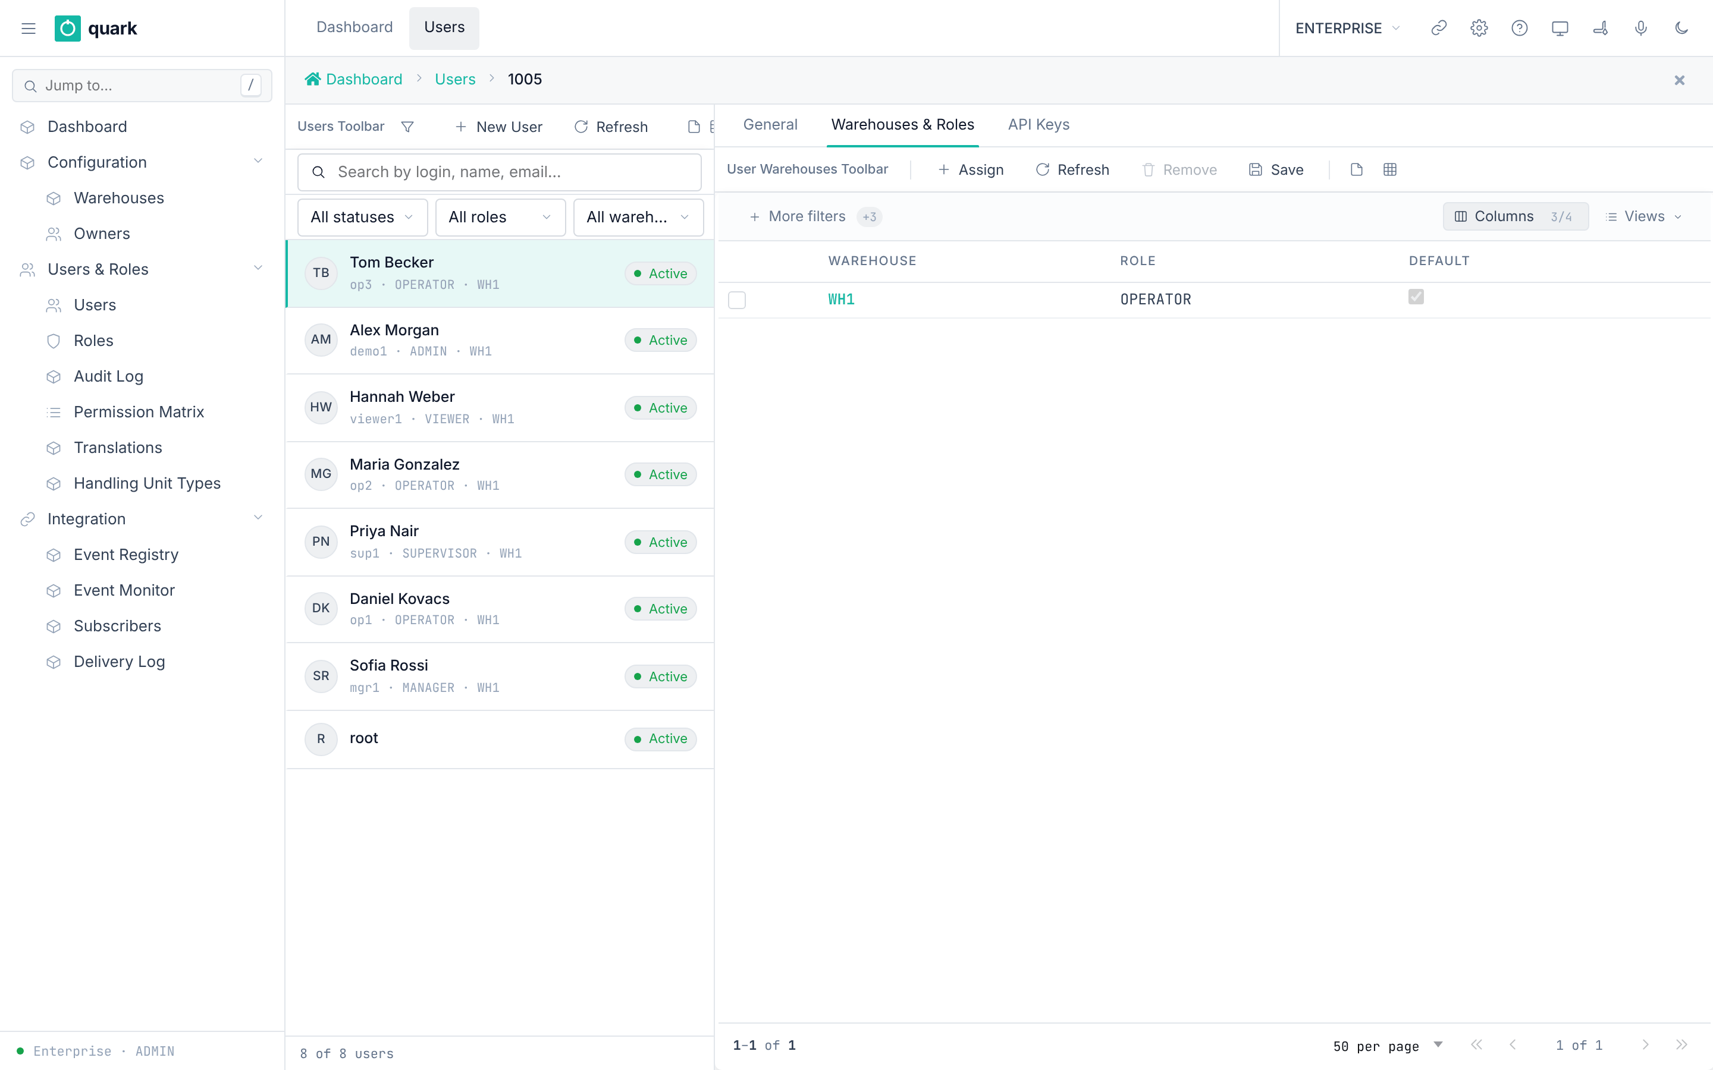Open the 50 per page dropdown

click(x=1388, y=1045)
